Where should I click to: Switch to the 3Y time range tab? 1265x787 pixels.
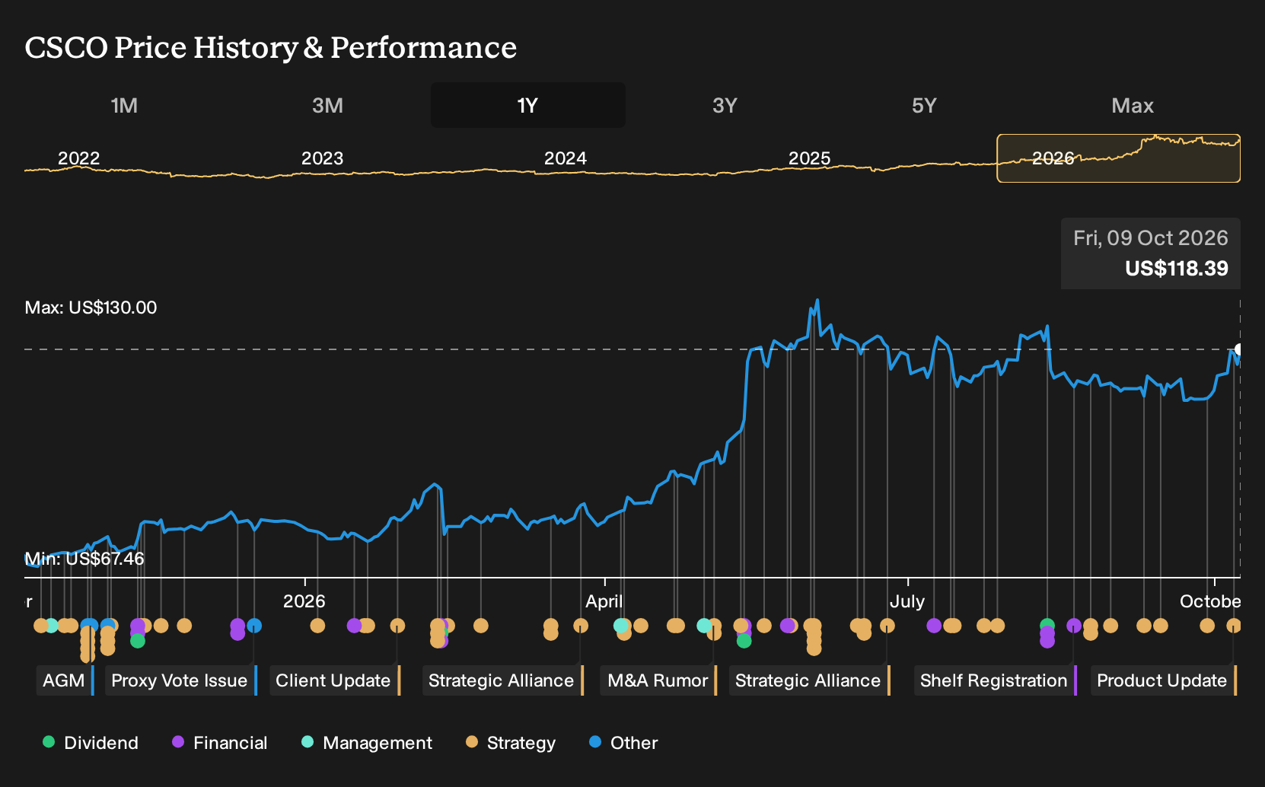click(x=725, y=105)
